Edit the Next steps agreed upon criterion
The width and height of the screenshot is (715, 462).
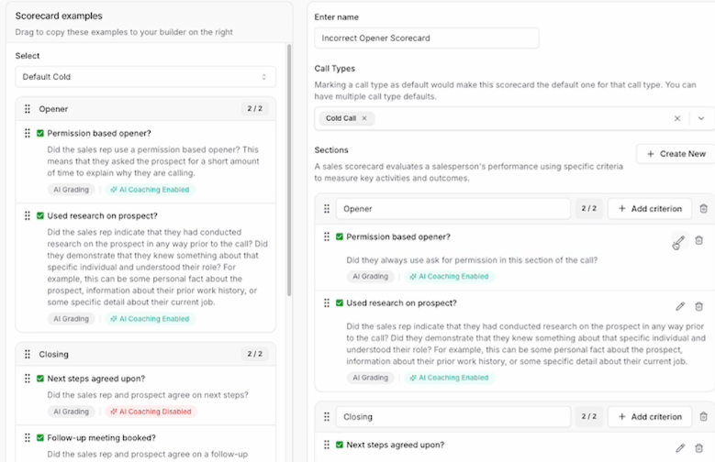point(680,448)
